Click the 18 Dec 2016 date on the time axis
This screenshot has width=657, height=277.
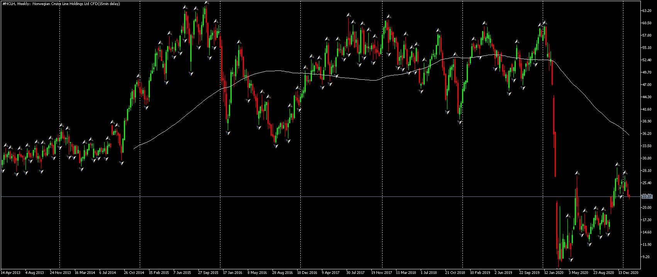point(307,273)
